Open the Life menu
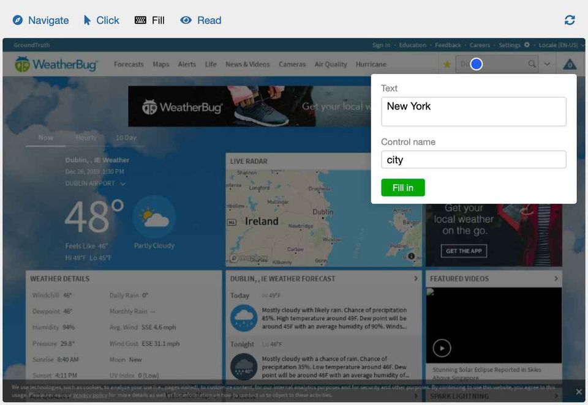Screen dimensions: 588x405 (x=211, y=64)
